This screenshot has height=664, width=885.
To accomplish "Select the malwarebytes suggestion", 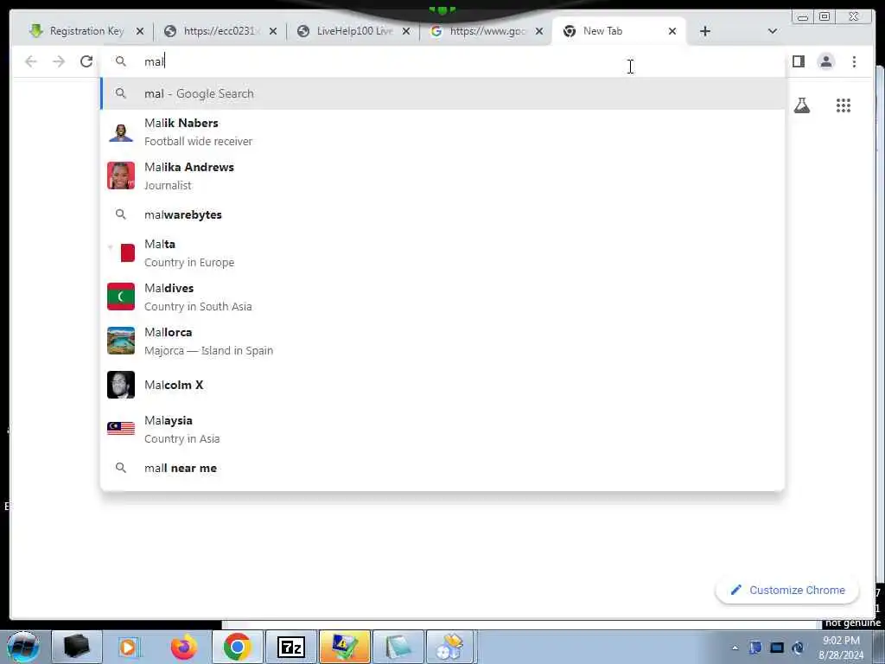I will point(442,214).
